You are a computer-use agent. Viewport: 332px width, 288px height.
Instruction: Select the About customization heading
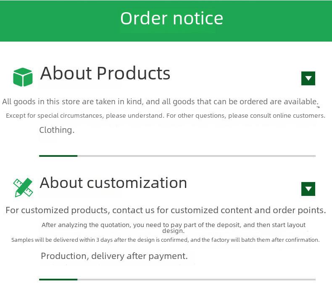point(113,183)
